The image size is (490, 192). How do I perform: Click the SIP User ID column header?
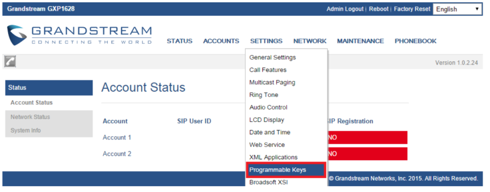coord(194,121)
